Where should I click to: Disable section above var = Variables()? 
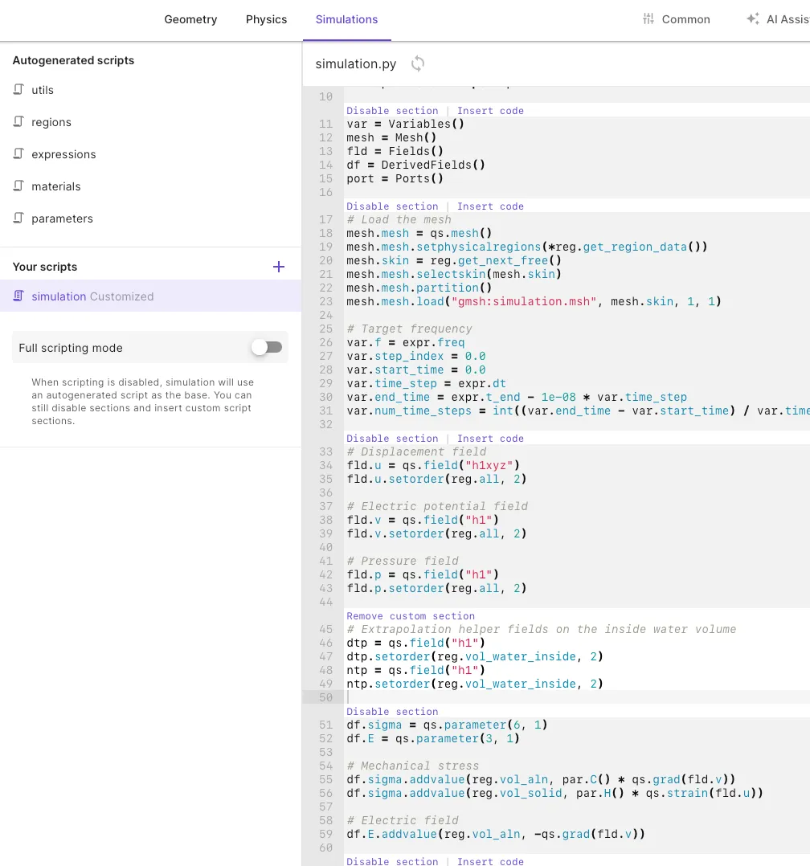pos(392,111)
